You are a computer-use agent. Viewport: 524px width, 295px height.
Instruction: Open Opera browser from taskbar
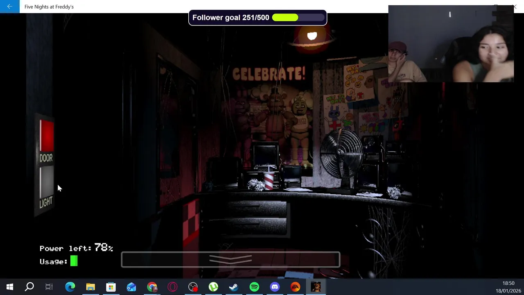click(172, 287)
